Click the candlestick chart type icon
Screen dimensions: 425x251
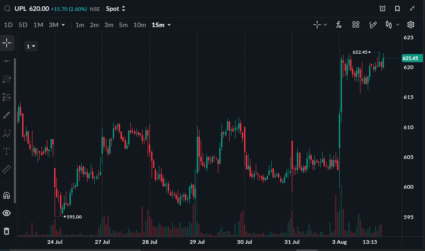pyautogui.click(x=388, y=25)
